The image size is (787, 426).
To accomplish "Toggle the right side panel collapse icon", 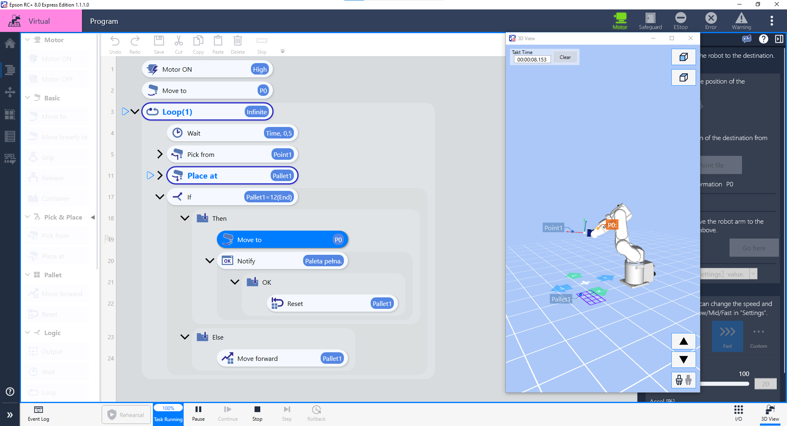I will pos(779,39).
